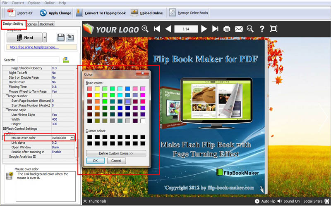Collapse the Page Number group
This screenshot has width=331, height=206.
(x=7, y=96)
